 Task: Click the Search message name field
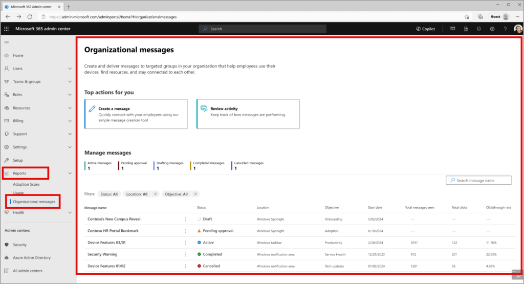tap(478, 181)
